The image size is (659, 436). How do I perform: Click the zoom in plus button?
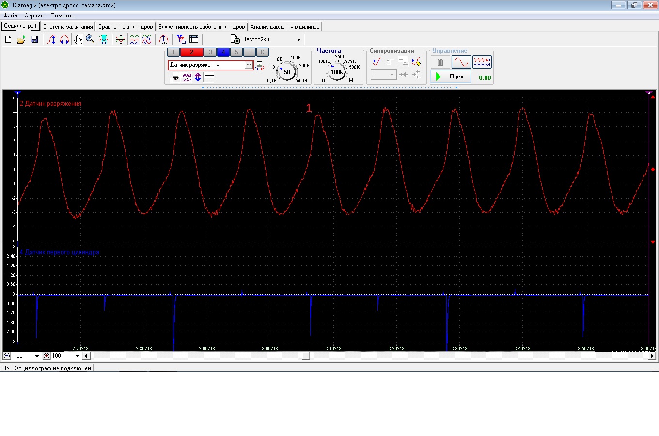pos(47,356)
